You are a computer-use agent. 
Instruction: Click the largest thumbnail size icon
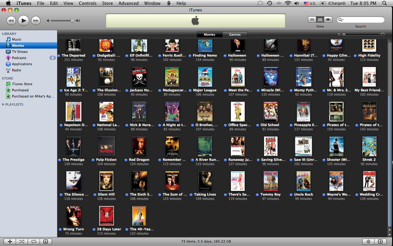click(383, 34)
